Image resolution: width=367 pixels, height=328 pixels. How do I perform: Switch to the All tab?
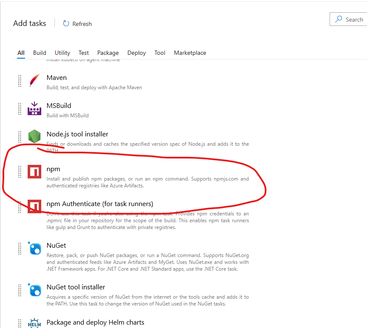click(21, 53)
